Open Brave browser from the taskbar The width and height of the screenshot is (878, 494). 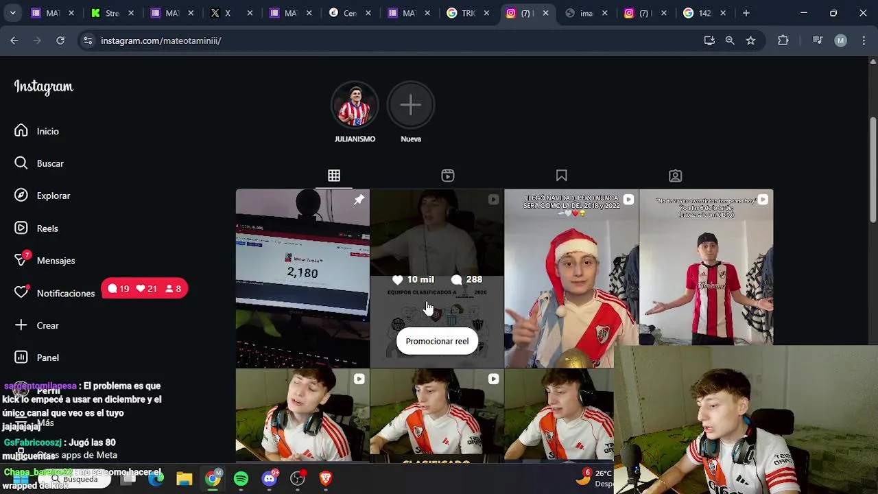click(326, 479)
